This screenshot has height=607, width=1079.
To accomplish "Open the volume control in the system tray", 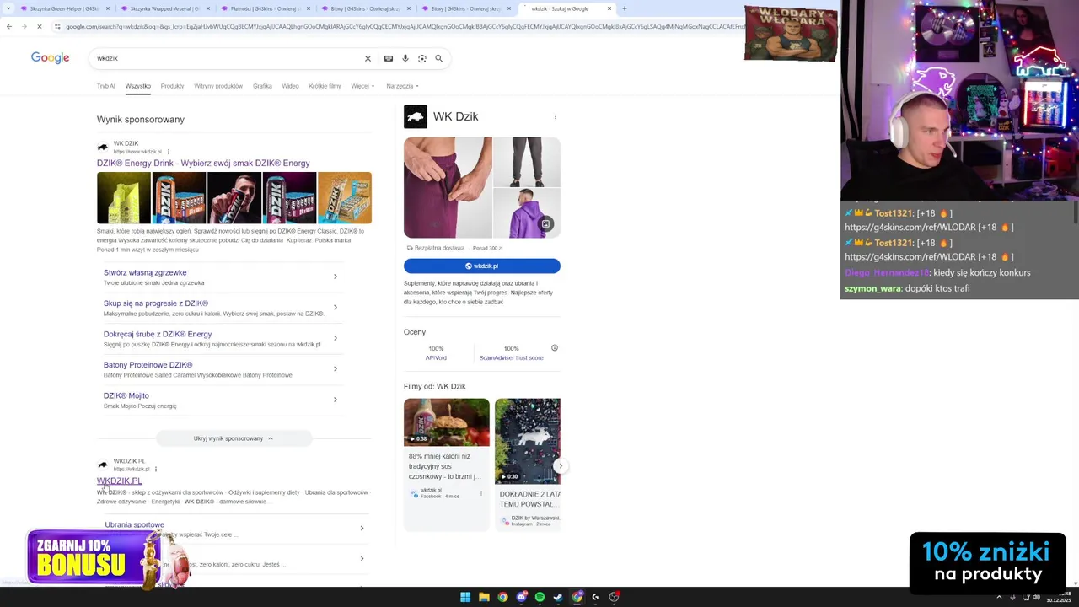I will coord(1037,597).
